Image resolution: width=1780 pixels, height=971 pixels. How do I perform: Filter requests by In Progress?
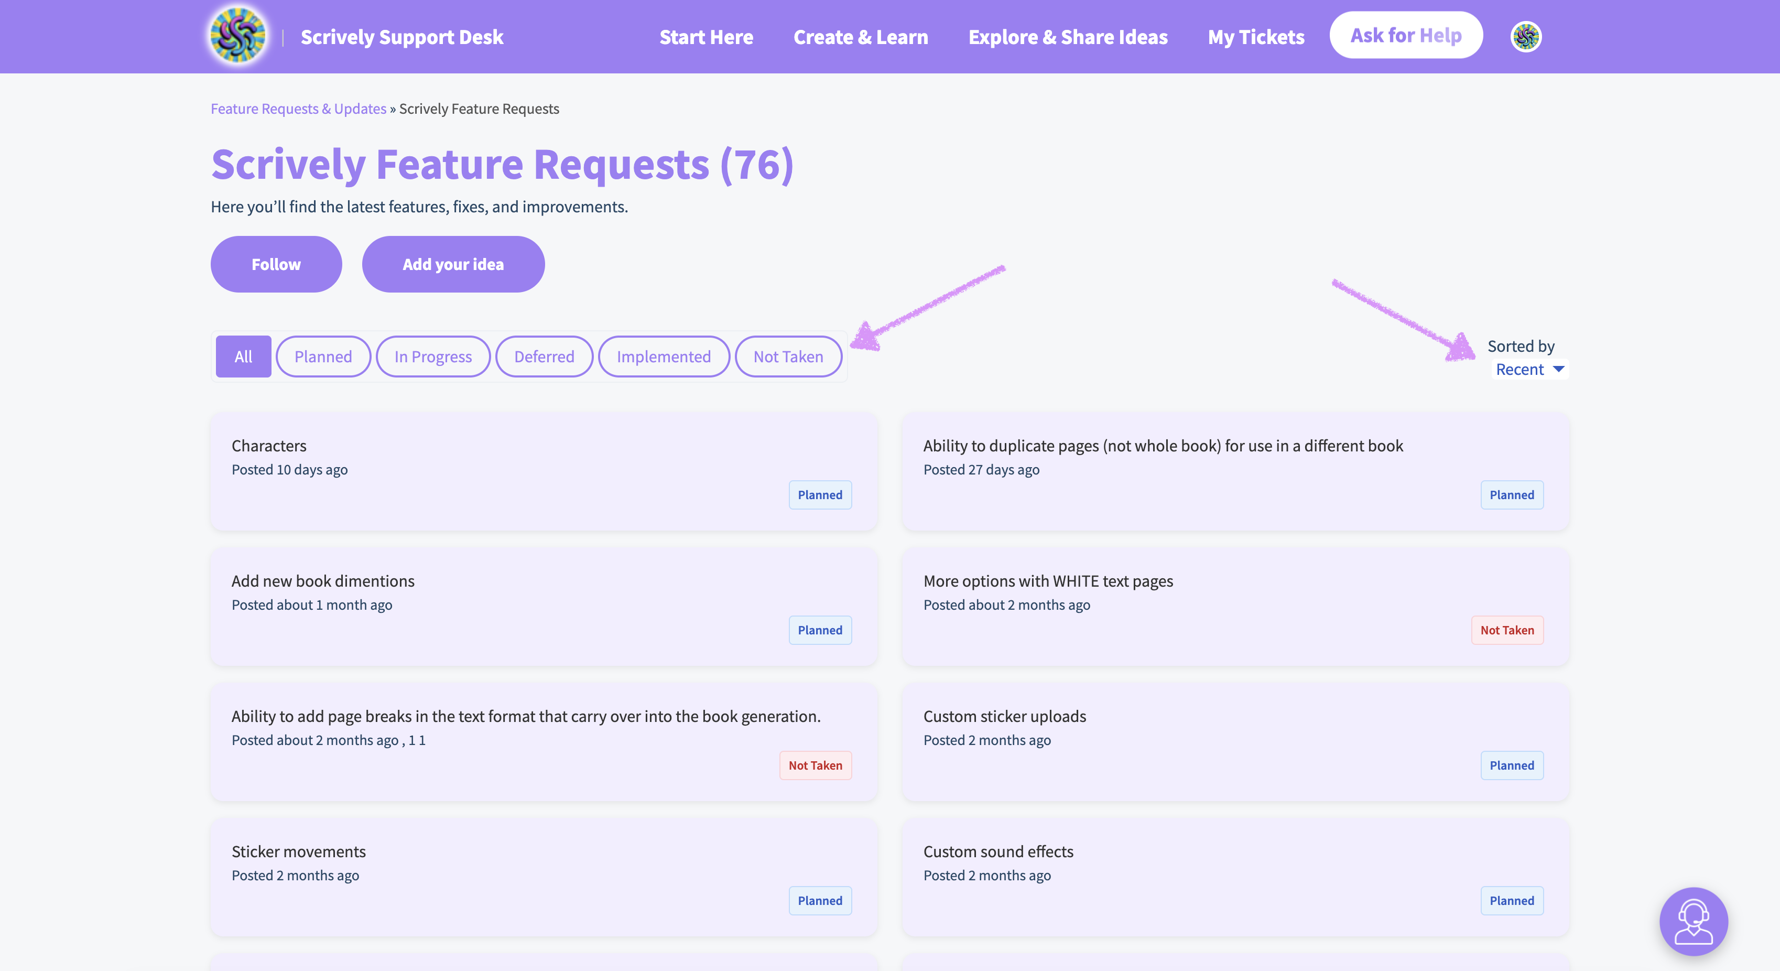click(432, 357)
